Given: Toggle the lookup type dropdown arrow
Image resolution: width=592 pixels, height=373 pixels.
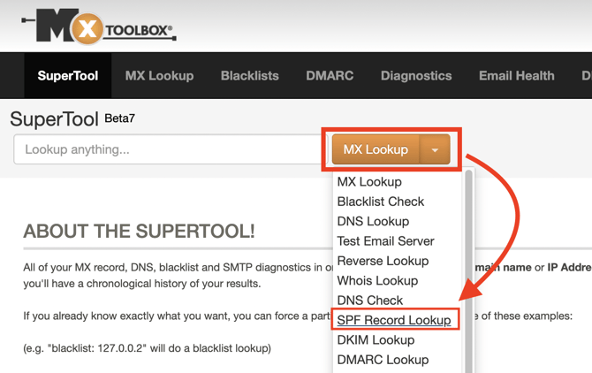Looking at the screenshot, I should [x=435, y=150].
